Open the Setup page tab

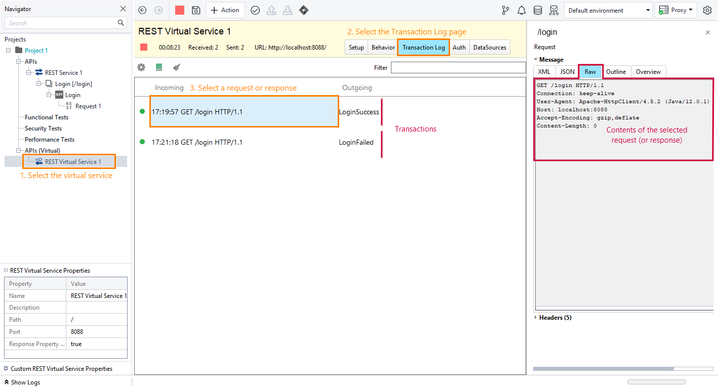(356, 47)
